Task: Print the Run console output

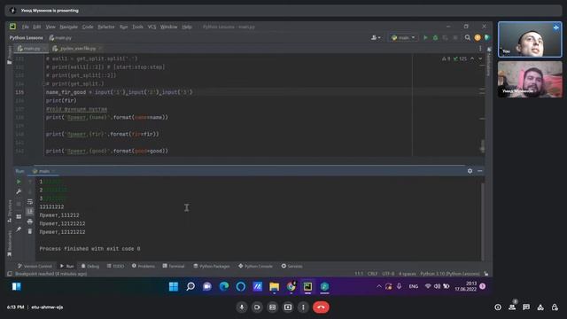Action: coord(30,222)
